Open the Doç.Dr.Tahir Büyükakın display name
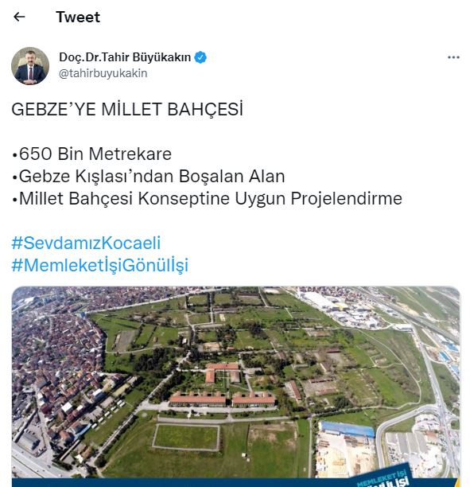This screenshot has height=487, width=470. click(125, 57)
